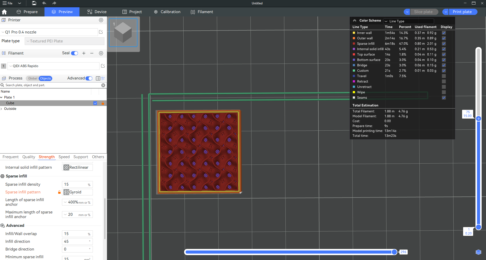Open Sparse infill pattern Gyroid dropdown

(x=78, y=192)
